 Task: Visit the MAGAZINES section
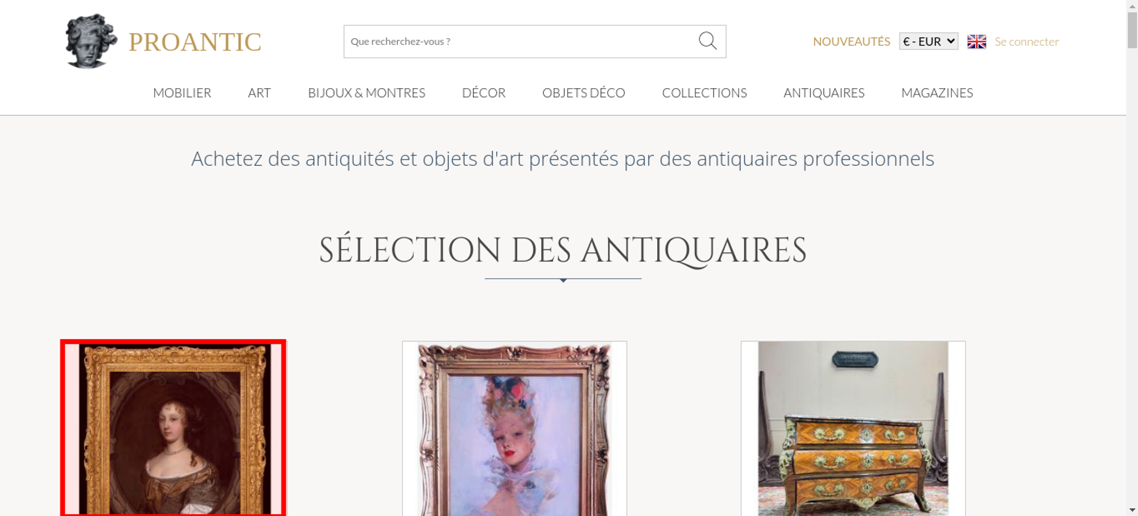[x=937, y=93]
